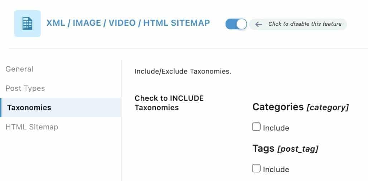
Task: Click the 'Check to INCLUDE Taxonomies' label
Action: click(169, 103)
